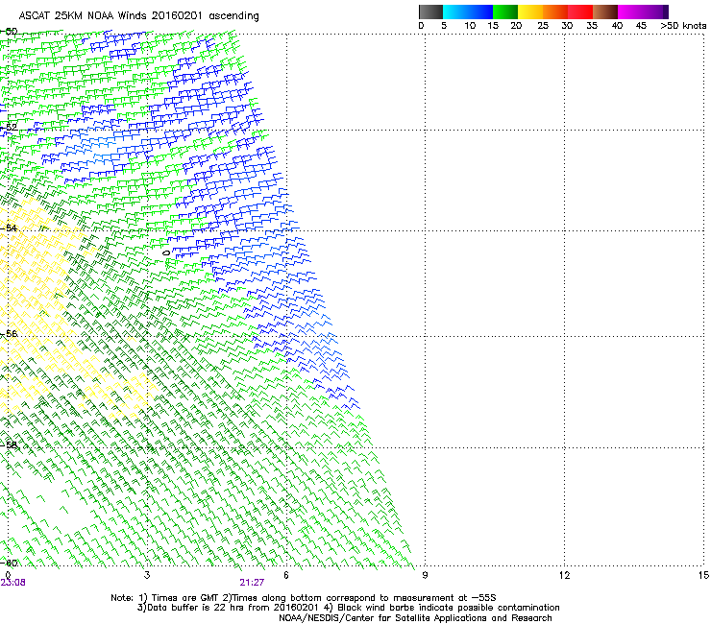Viewport: 711px width, 624px height.
Task: Click the longitude label 15
Action: 703,575
